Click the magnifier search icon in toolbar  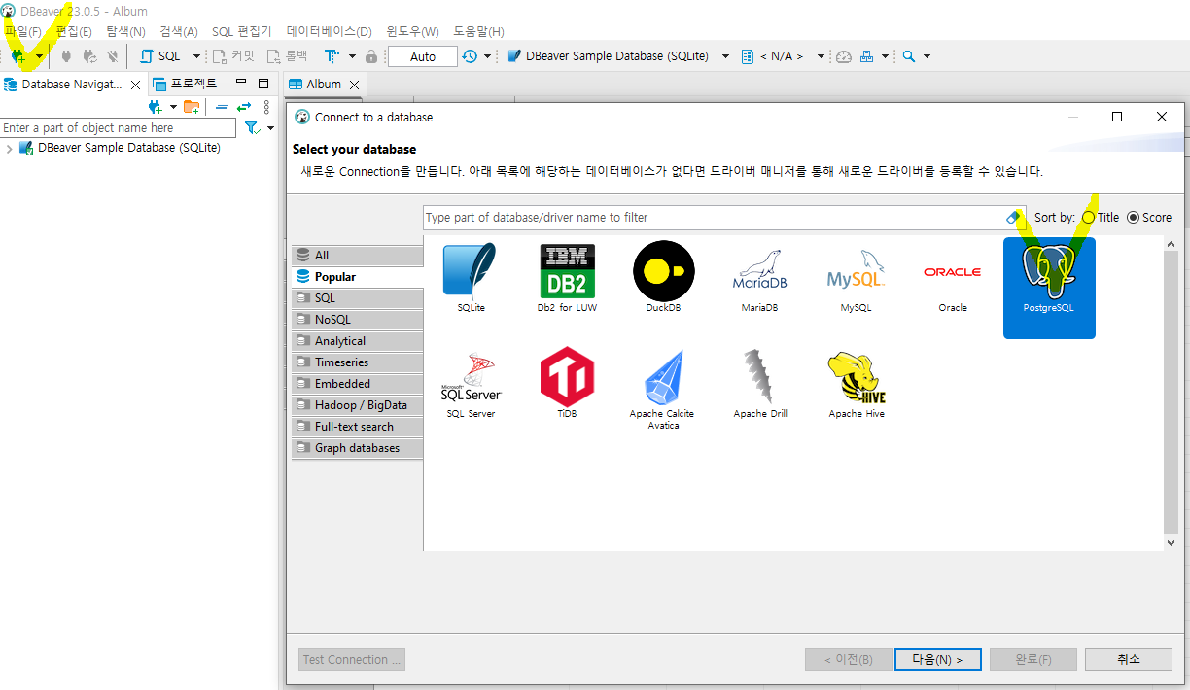pyautogui.click(x=909, y=56)
